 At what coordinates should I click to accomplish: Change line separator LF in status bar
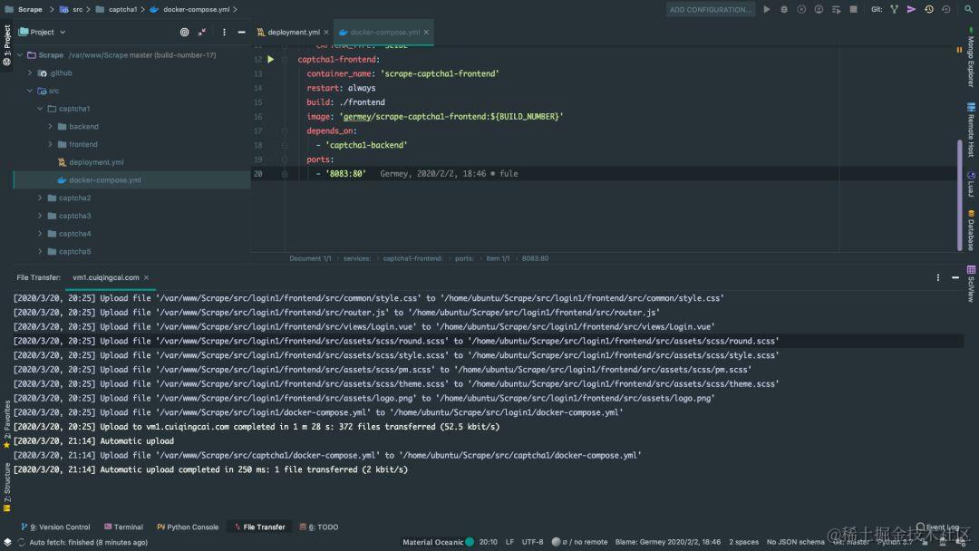tap(509, 542)
